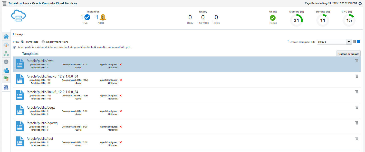Click the instances Up checkmark icon
Viewport: 365px width, 152px height.
point(87,17)
